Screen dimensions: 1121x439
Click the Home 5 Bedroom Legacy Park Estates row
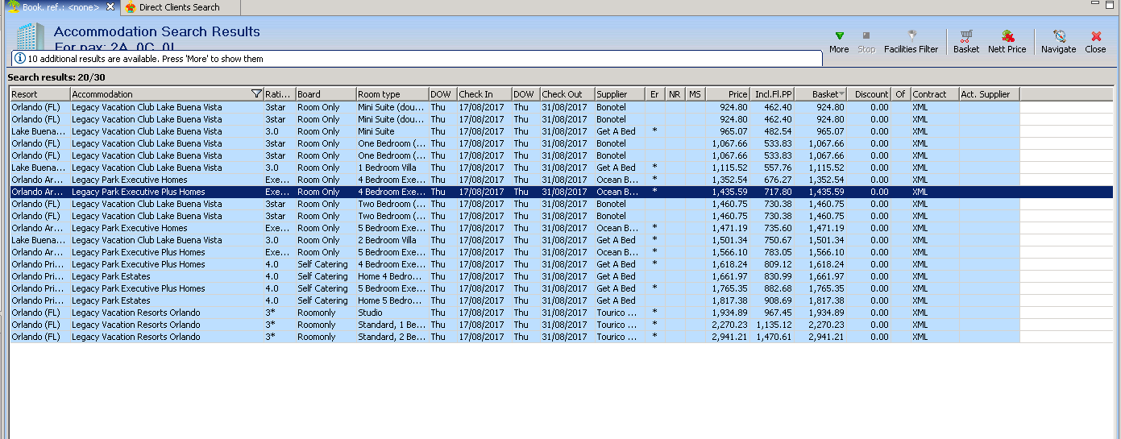[561, 300]
